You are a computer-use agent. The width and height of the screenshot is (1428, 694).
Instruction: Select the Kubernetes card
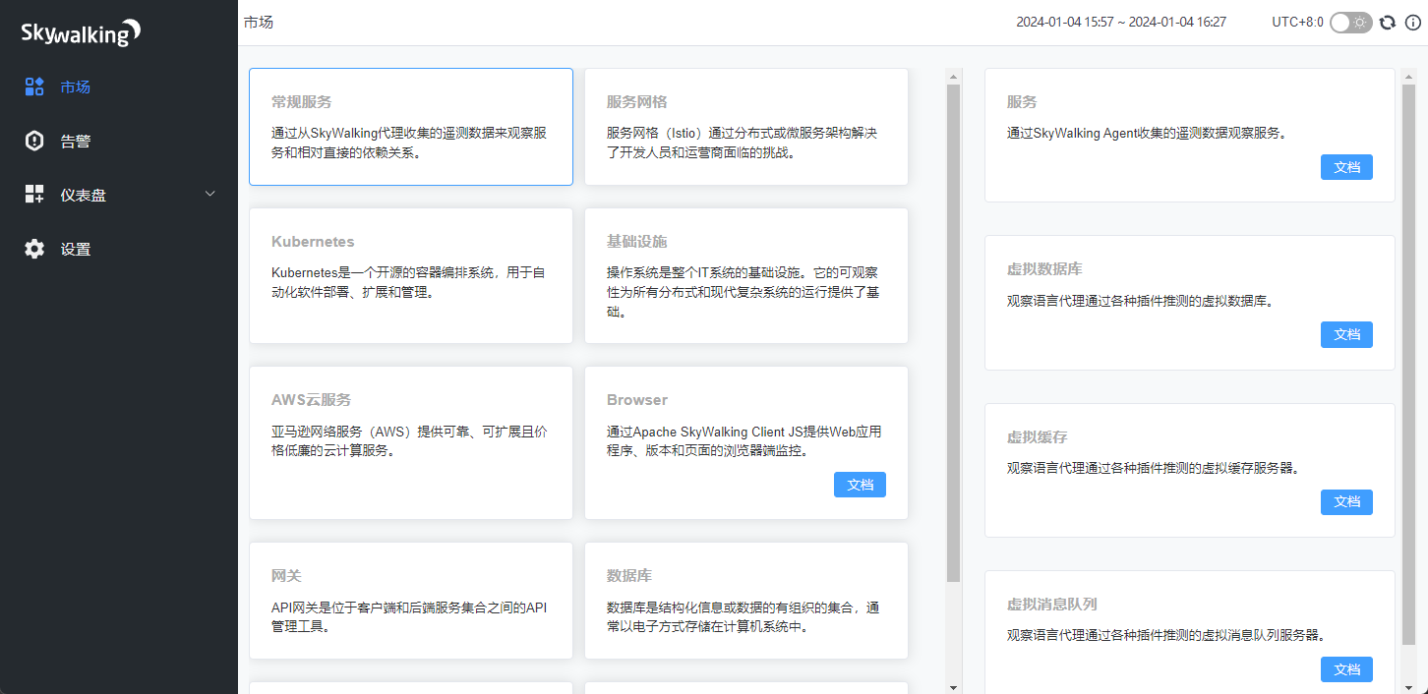coord(411,275)
